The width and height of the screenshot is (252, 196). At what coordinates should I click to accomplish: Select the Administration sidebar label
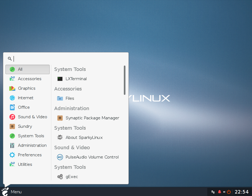coord(32,145)
